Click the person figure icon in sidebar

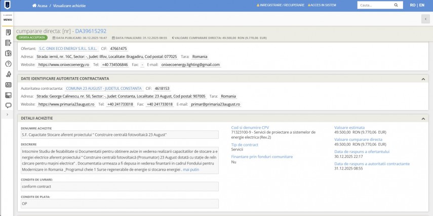click(8, 74)
